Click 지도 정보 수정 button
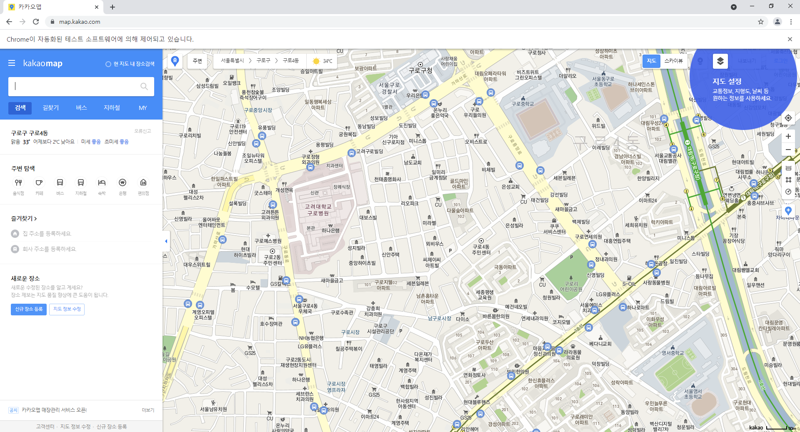The image size is (800, 432). 67,309
